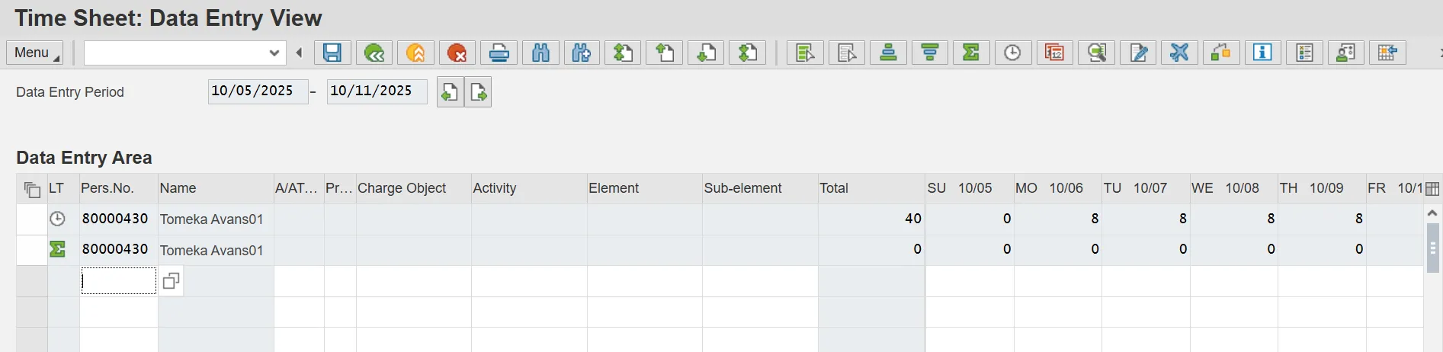This screenshot has height=352, width=1443.
Task: Go to previous data entry period
Action: [x=450, y=92]
